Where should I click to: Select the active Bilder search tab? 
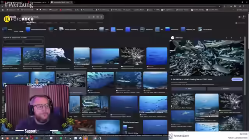point(29,23)
